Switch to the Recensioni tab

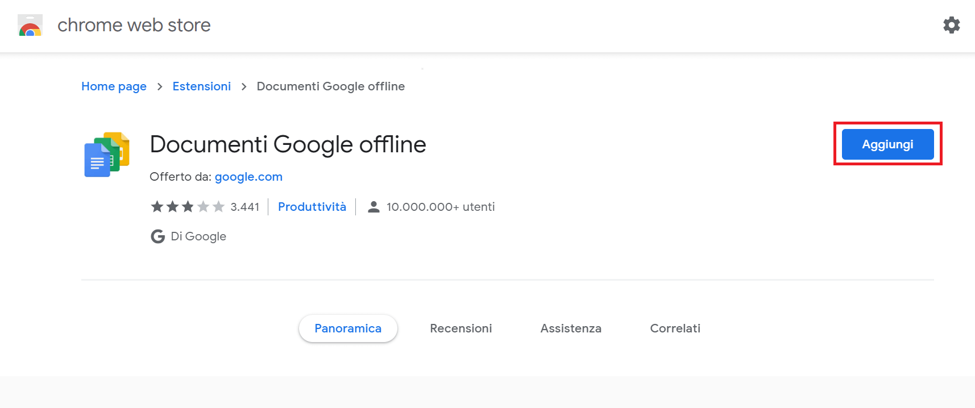coord(461,328)
